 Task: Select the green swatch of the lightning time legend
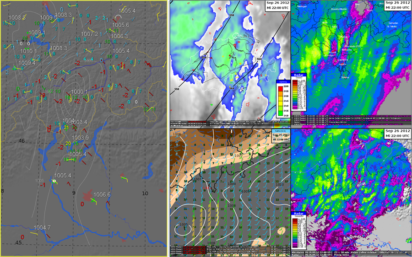pos(280,112)
